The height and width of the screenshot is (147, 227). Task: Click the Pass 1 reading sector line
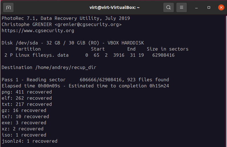click(x=85, y=80)
